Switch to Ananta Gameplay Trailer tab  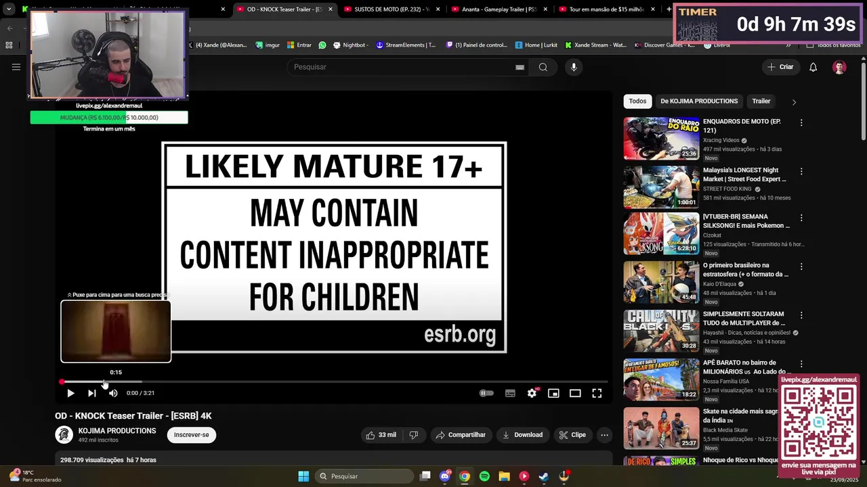tap(499, 9)
